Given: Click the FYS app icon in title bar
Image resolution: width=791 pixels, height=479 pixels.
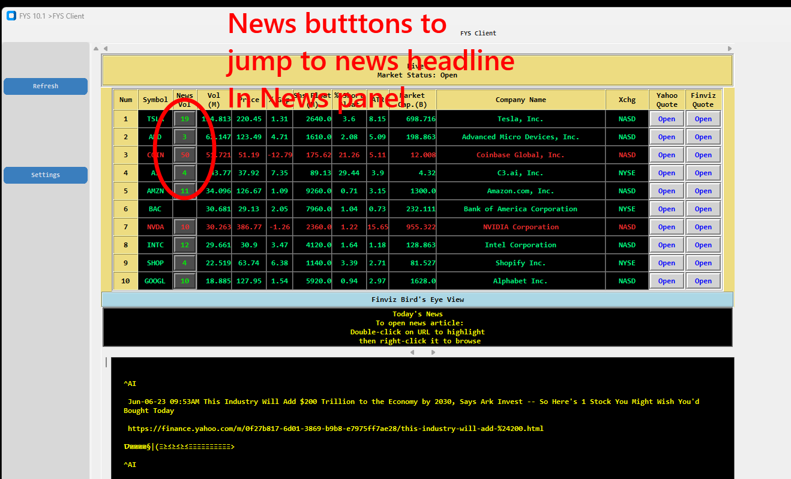Looking at the screenshot, I should [11, 16].
